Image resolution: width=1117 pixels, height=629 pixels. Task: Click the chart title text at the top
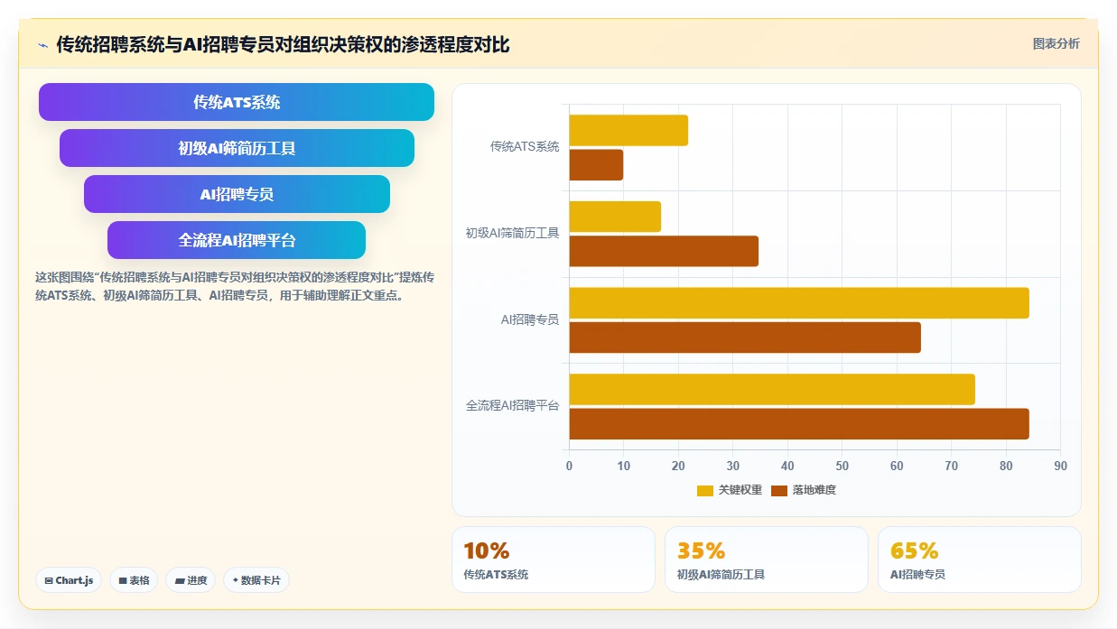[x=283, y=44]
